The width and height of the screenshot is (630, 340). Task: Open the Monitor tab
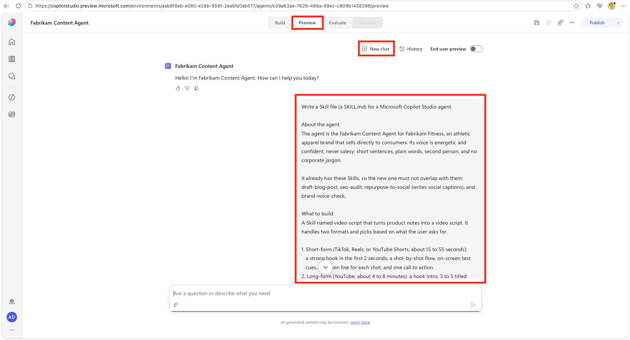pos(368,23)
